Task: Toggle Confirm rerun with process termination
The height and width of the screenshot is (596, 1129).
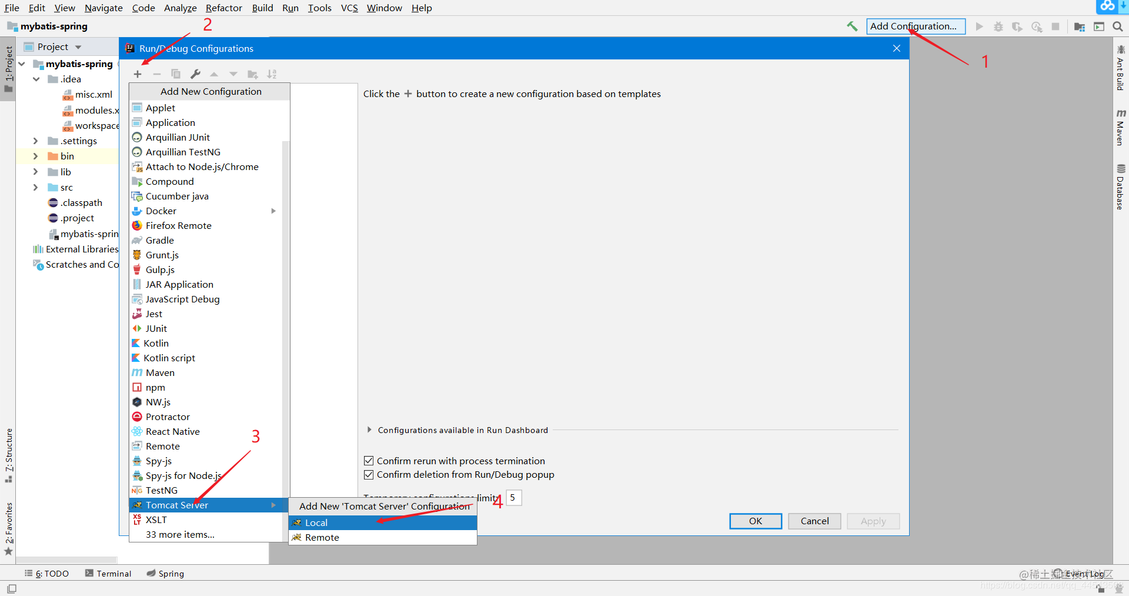Action: [369, 461]
